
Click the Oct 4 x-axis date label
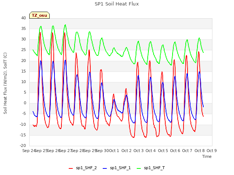151,151
